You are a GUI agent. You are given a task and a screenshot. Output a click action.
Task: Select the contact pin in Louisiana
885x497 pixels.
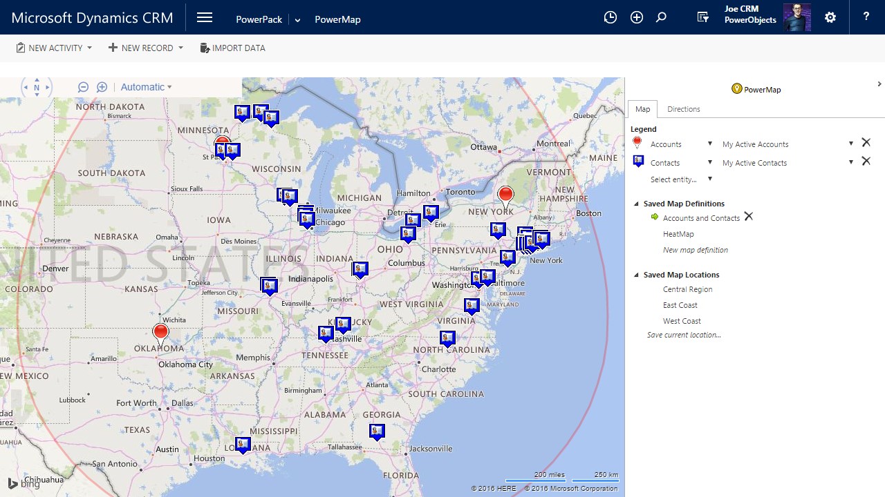pyautogui.click(x=243, y=445)
